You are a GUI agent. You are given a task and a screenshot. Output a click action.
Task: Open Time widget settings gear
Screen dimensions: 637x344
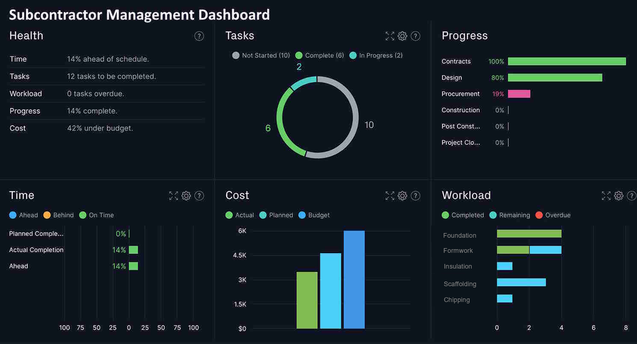pos(186,196)
